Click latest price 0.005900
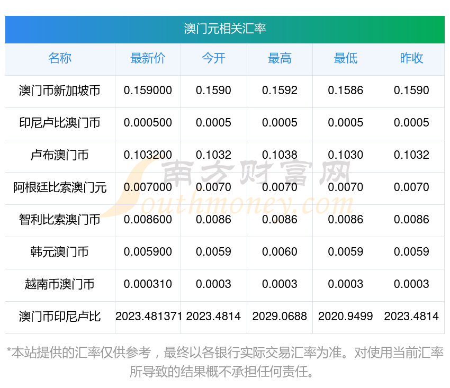The image size is (450, 388). point(148,251)
